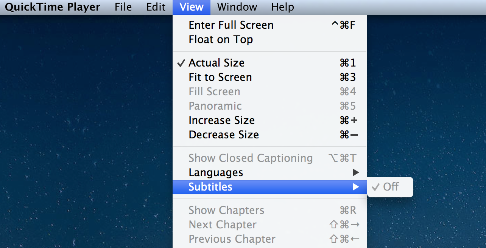
Task: Click Panoramic menu item
Action: [x=215, y=106]
